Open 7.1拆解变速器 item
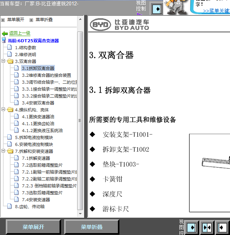 point(36,158)
